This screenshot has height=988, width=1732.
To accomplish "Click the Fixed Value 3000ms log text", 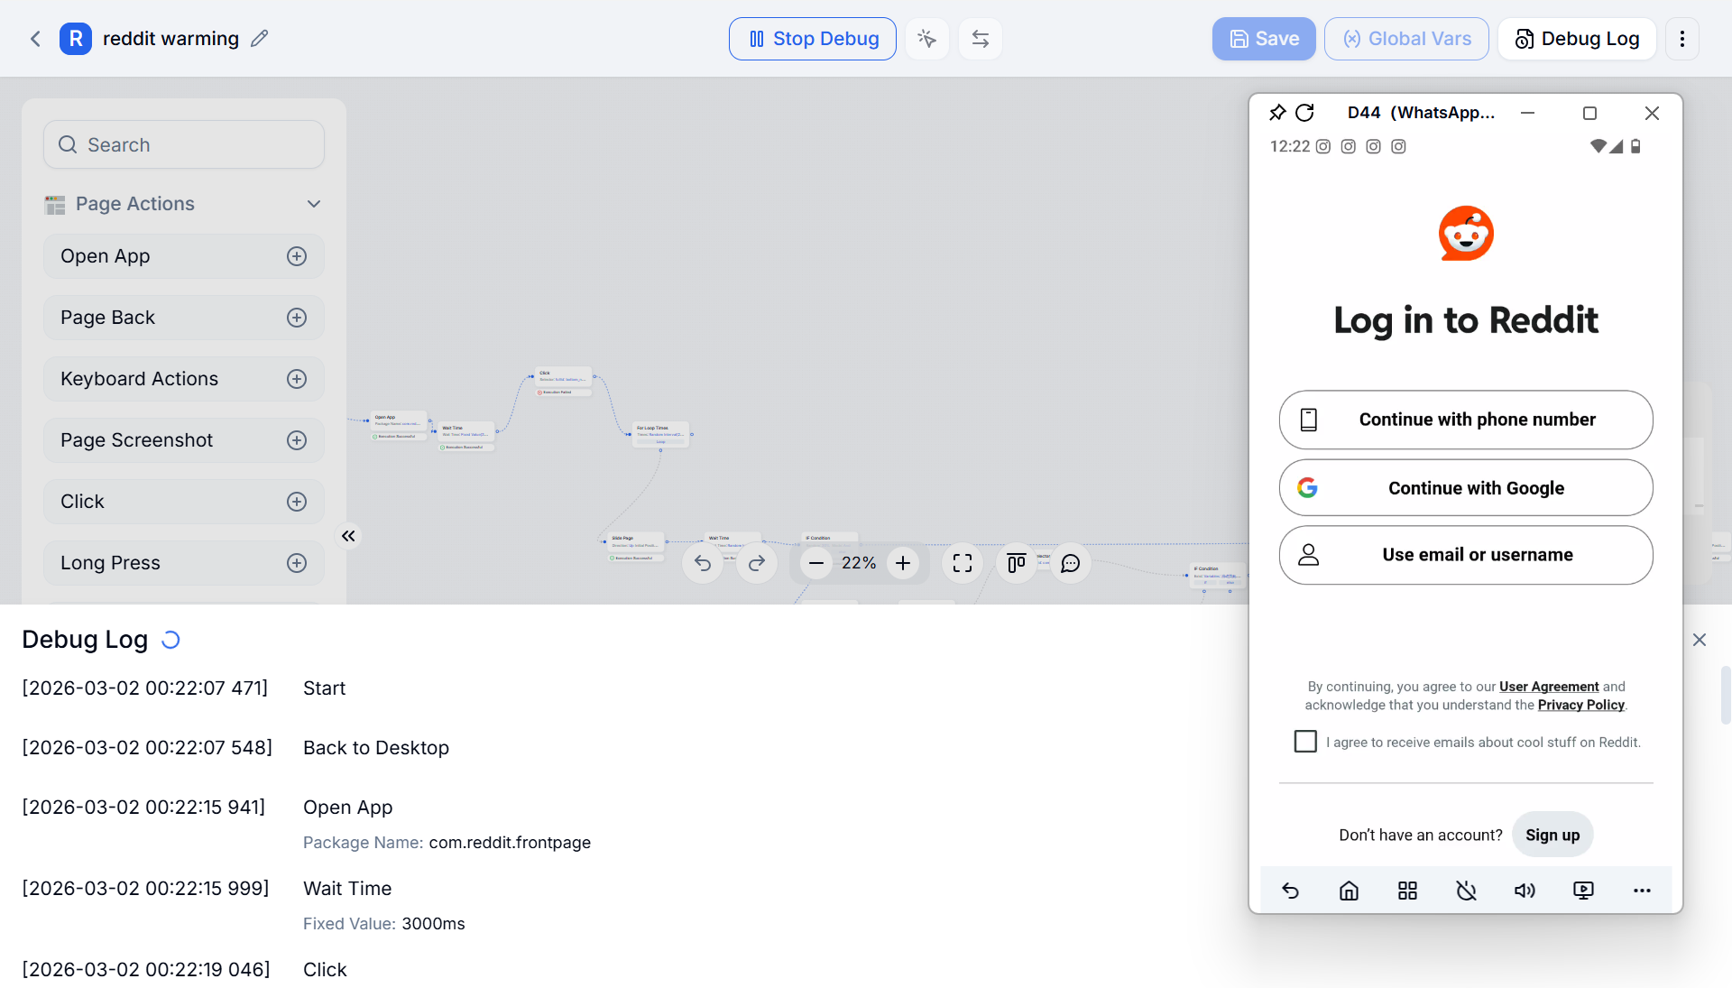I will tap(384, 924).
